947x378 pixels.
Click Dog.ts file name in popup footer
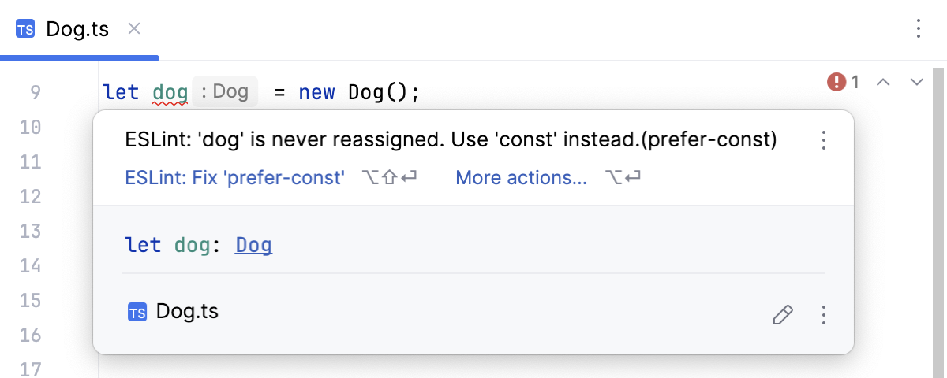[x=187, y=312]
